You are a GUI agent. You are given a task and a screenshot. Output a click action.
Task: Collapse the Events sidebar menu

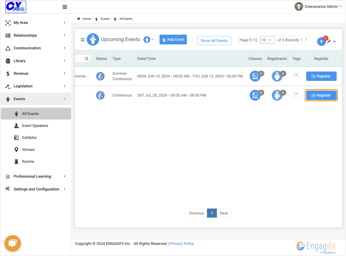tap(36, 99)
